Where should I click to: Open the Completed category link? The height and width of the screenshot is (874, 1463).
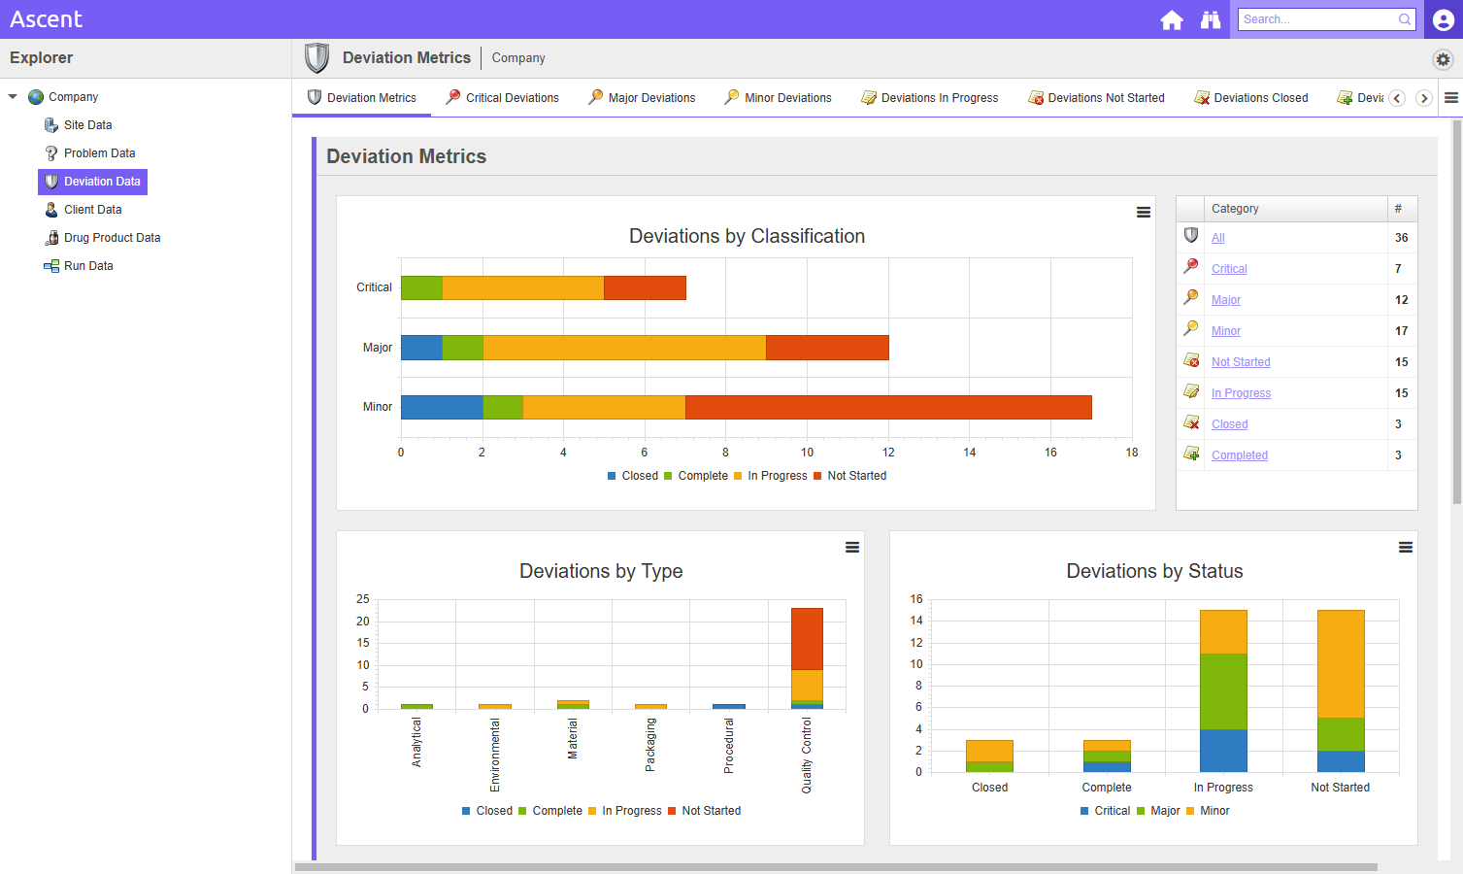point(1240,455)
